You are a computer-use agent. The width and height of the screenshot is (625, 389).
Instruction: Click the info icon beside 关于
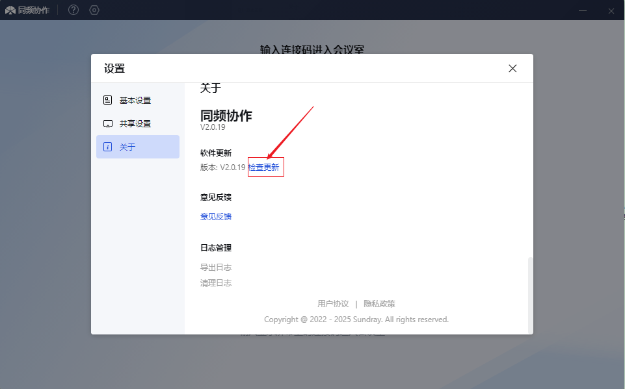(x=108, y=147)
